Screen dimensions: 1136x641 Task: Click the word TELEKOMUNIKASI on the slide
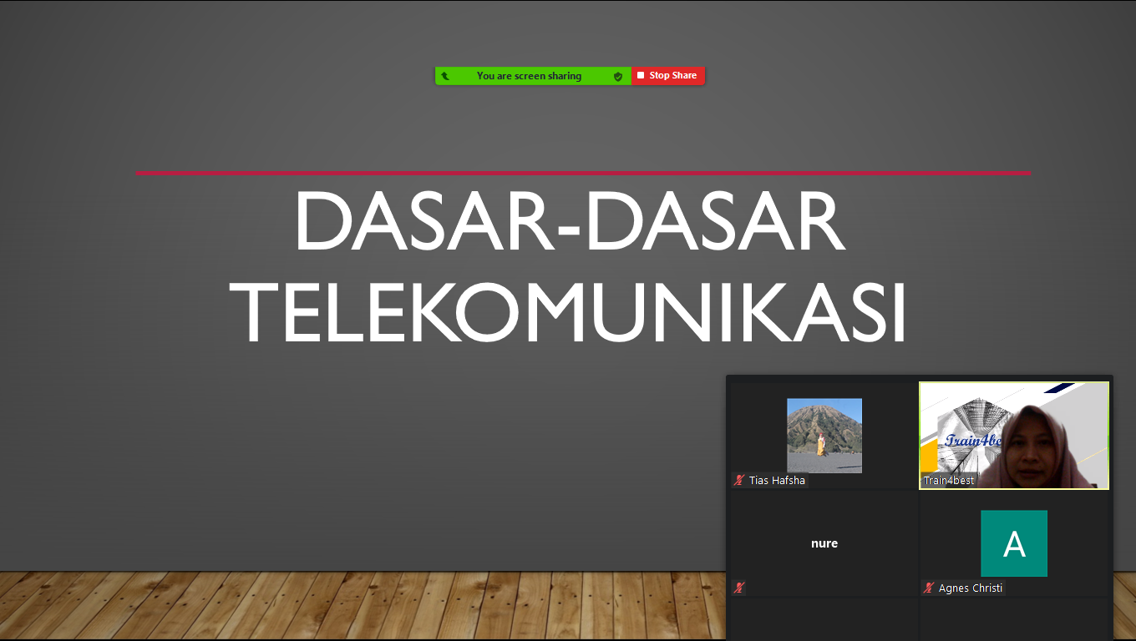pos(568,313)
